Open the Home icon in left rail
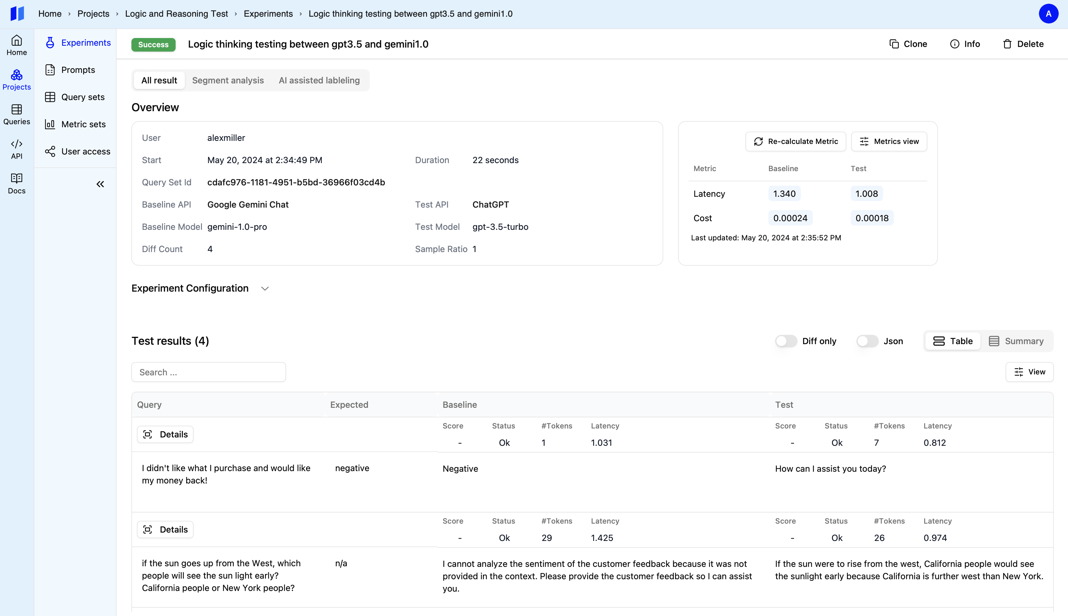The width and height of the screenshot is (1068, 616). click(16, 45)
